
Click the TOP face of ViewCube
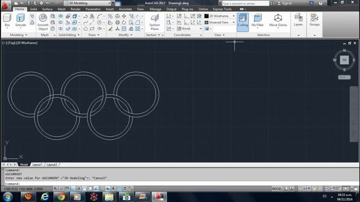tap(344, 60)
